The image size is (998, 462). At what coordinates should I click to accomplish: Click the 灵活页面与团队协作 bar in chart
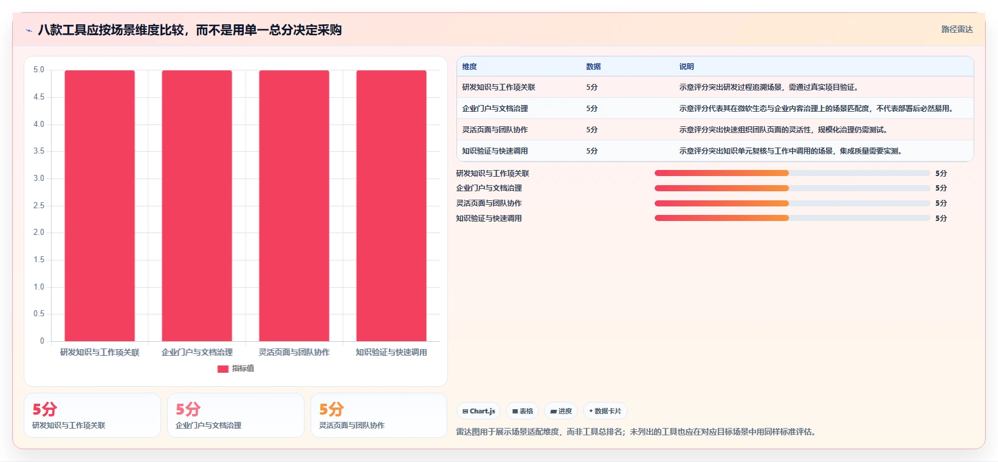(x=294, y=206)
